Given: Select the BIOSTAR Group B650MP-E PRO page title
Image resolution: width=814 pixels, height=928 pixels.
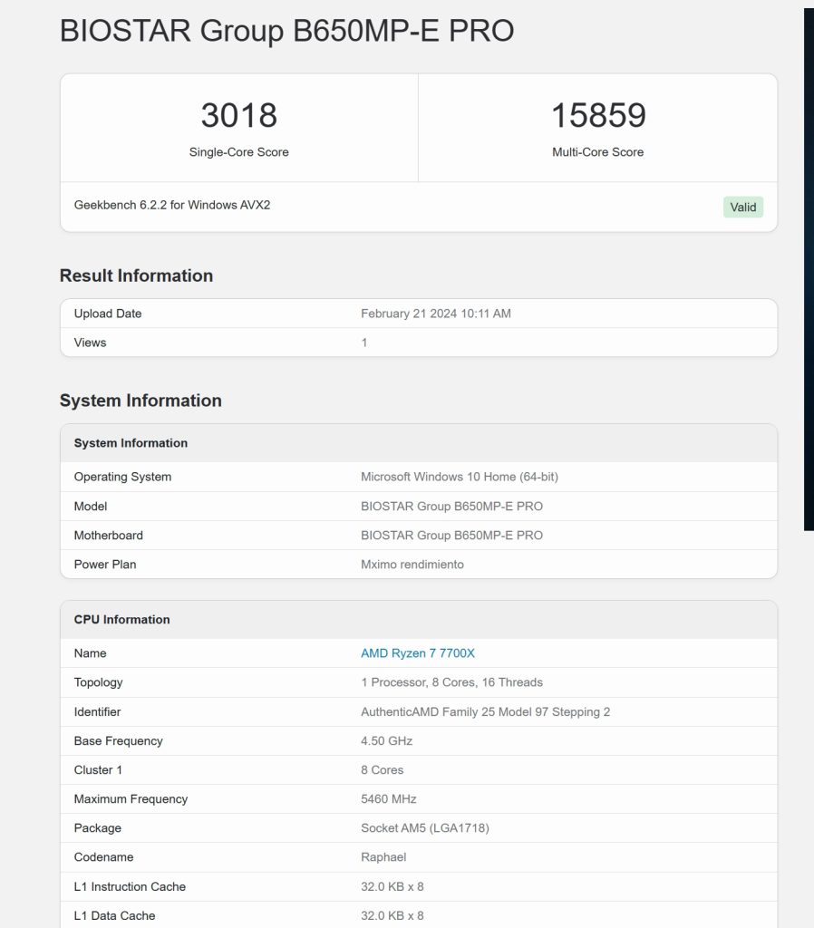Looking at the screenshot, I should click(x=286, y=31).
